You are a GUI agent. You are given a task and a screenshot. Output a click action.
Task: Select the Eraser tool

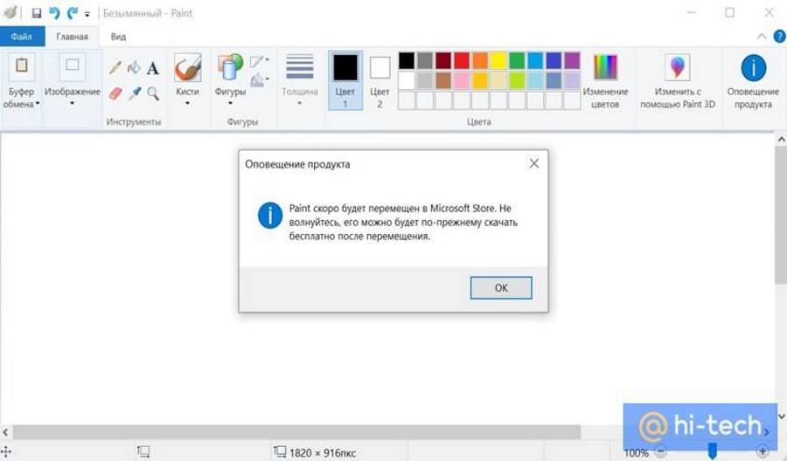tap(115, 93)
